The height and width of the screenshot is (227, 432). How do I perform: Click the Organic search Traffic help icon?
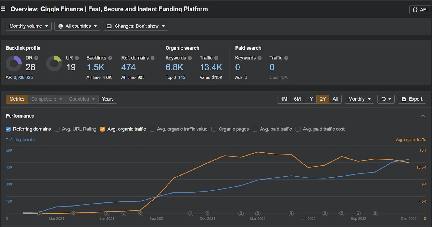216,58
